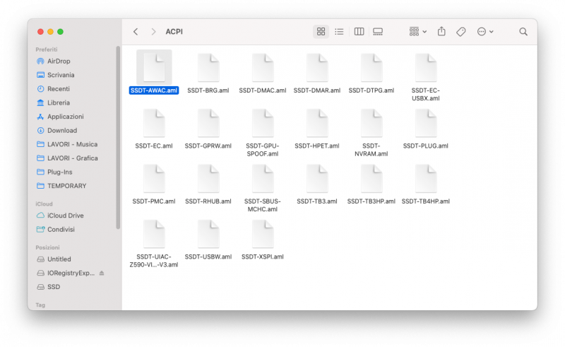The width and height of the screenshot is (565, 347).
Task: Go back with the left chevron
Action: pos(136,32)
